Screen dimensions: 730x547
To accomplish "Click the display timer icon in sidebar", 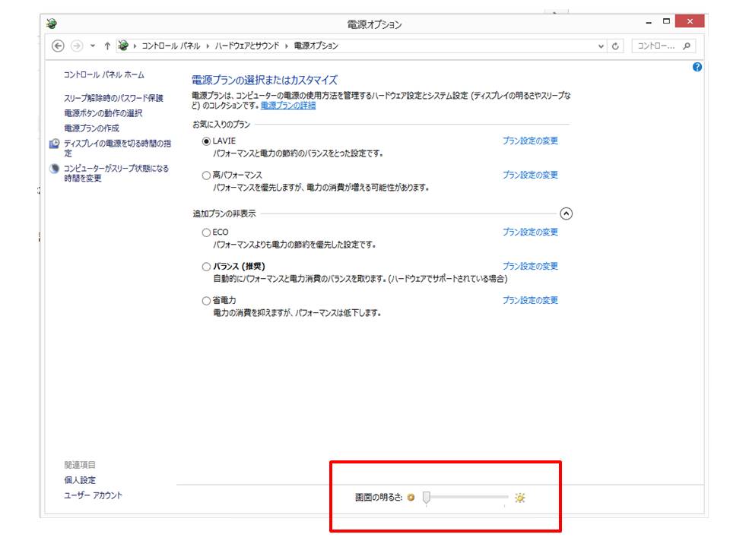I will 55,144.
